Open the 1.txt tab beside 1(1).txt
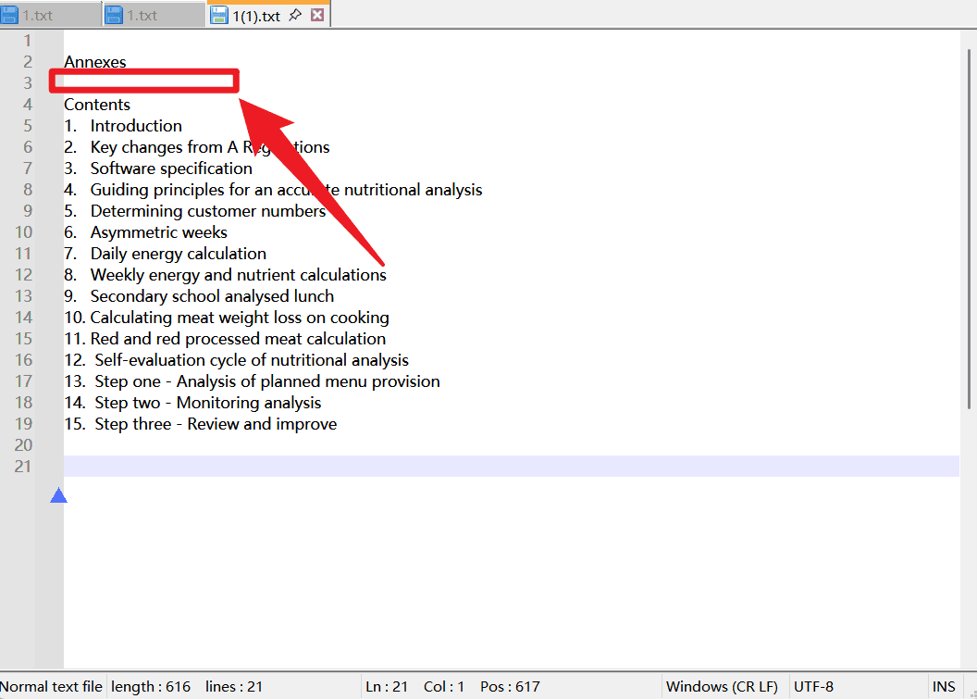The image size is (977, 699). (x=154, y=15)
